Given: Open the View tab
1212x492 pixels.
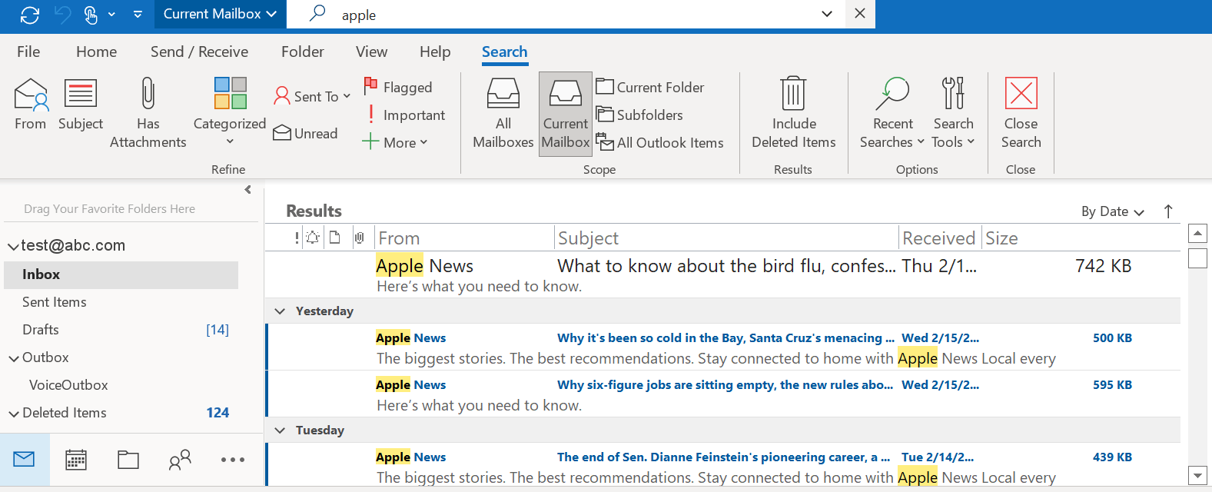Looking at the screenshot, I should (371, 52).
